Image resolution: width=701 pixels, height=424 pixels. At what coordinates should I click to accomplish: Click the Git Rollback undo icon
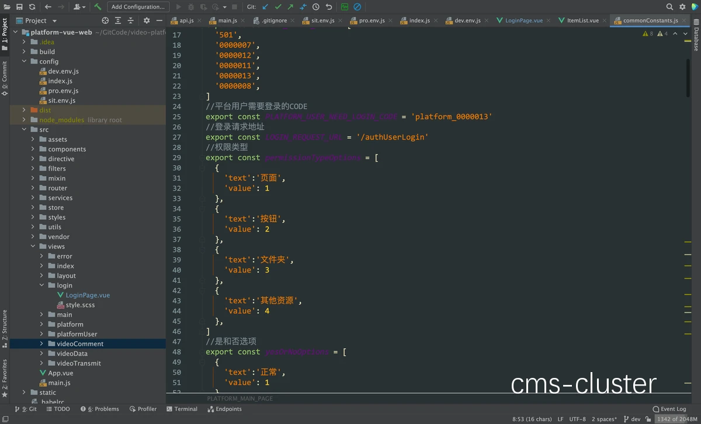(x=329, y=7)
